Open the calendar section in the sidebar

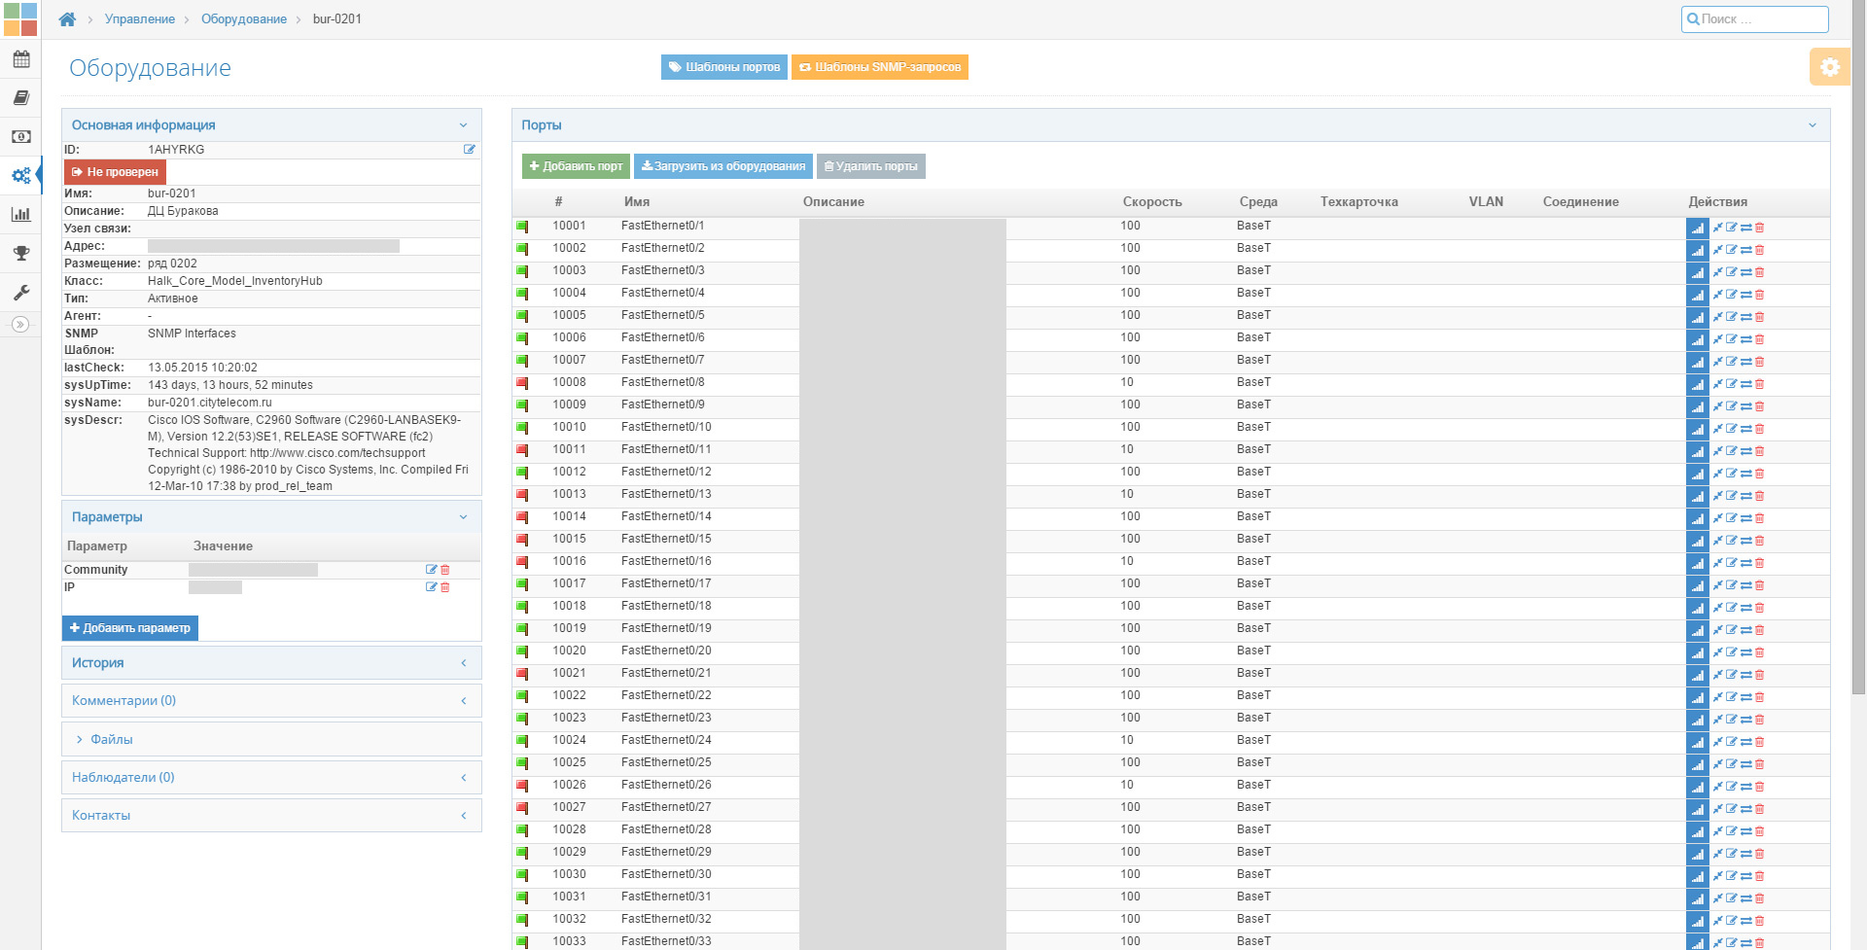[20, 59]
